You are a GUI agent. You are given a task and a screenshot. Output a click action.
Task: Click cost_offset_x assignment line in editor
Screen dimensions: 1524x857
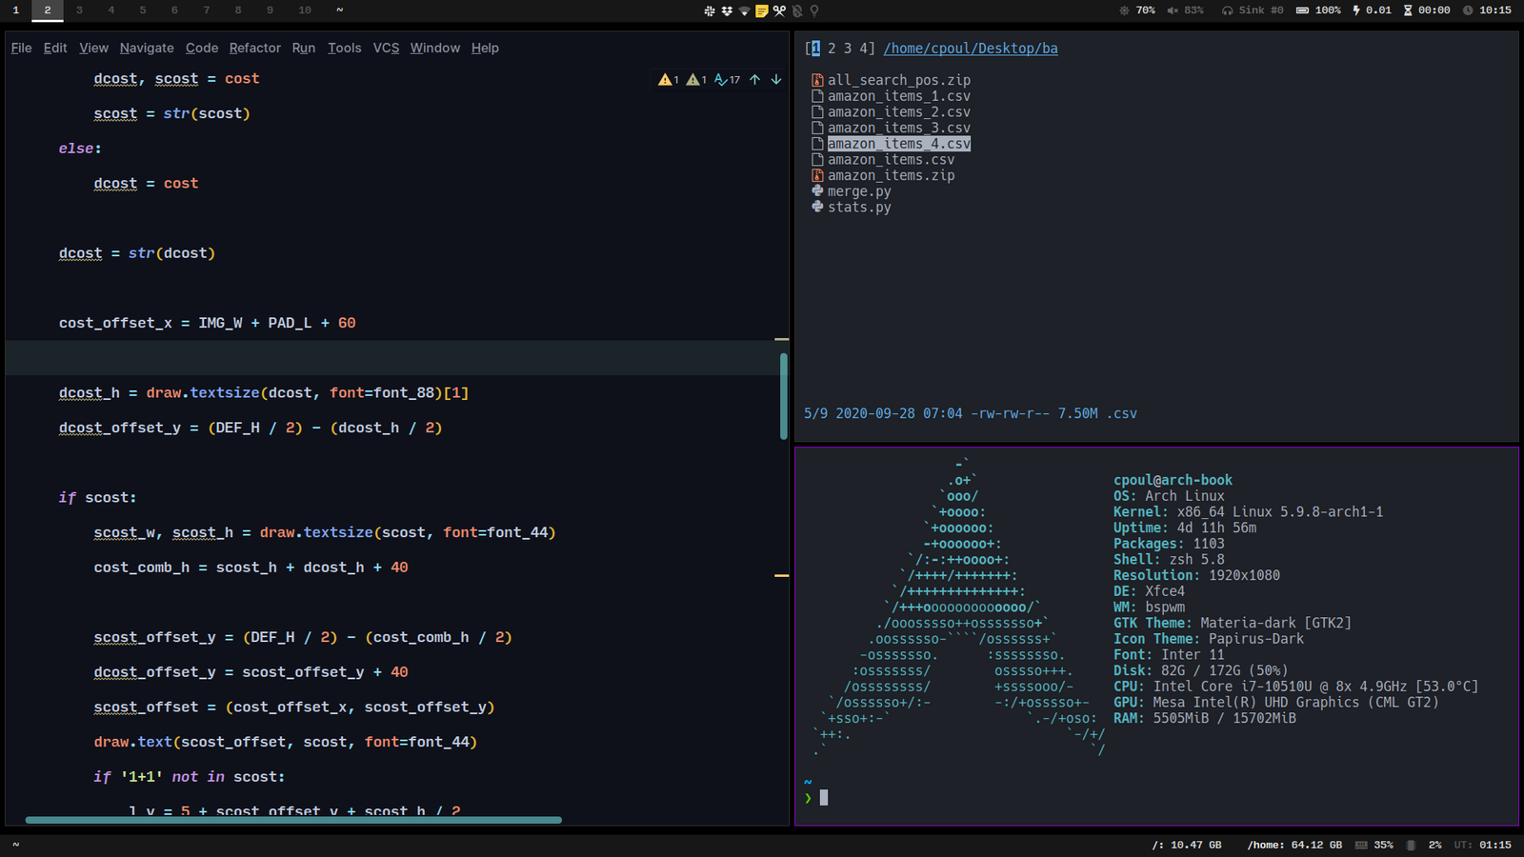208,323
